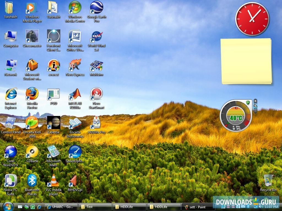Click the green shield health indicator
This screenshot has width=282, height=211.
point(248,103)
